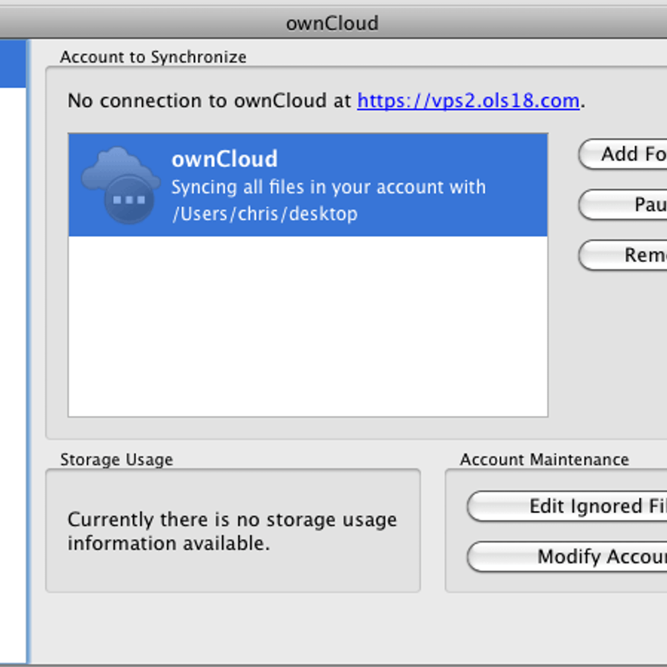Screen dimensions: 667x667
Task: Click the 'Storage Usage' group label
Action: point(117,460)
